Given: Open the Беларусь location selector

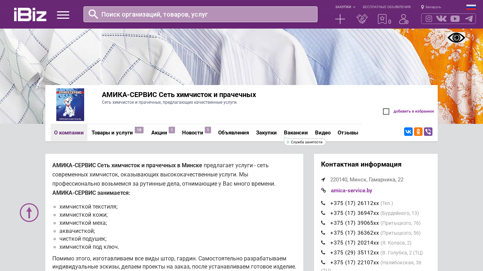Looking at the screenshot, I should coord(431,7).
